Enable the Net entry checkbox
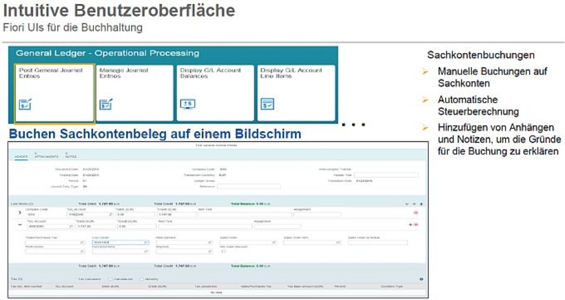 tap(142, 279)
